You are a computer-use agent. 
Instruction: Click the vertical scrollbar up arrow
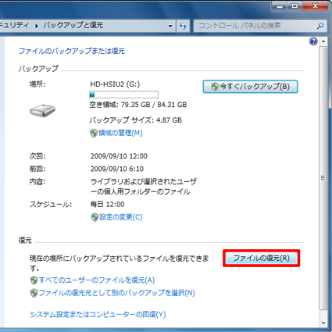[x=323, y=41]
